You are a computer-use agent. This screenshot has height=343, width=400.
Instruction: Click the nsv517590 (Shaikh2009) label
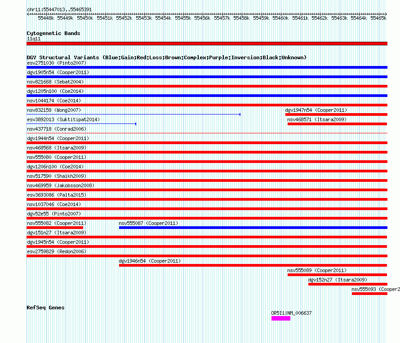click(x=57, y=176)
